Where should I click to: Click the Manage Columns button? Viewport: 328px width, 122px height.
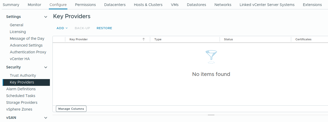[x=71, y=109]
